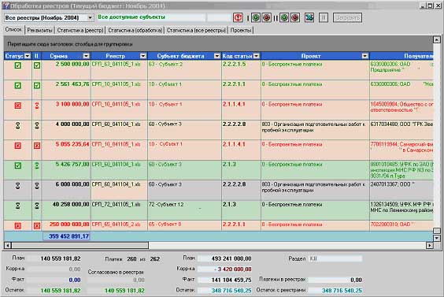Toggle green II checkmark in 2 561 463,76 row
The height and width of the screenshot is (297, 444).
coord(37,85)
